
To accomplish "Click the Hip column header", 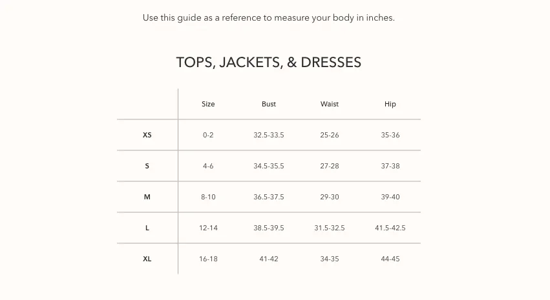I will pyautogui.click(x=390, y=104).
